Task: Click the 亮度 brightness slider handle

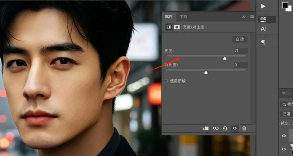Action: 225,58
